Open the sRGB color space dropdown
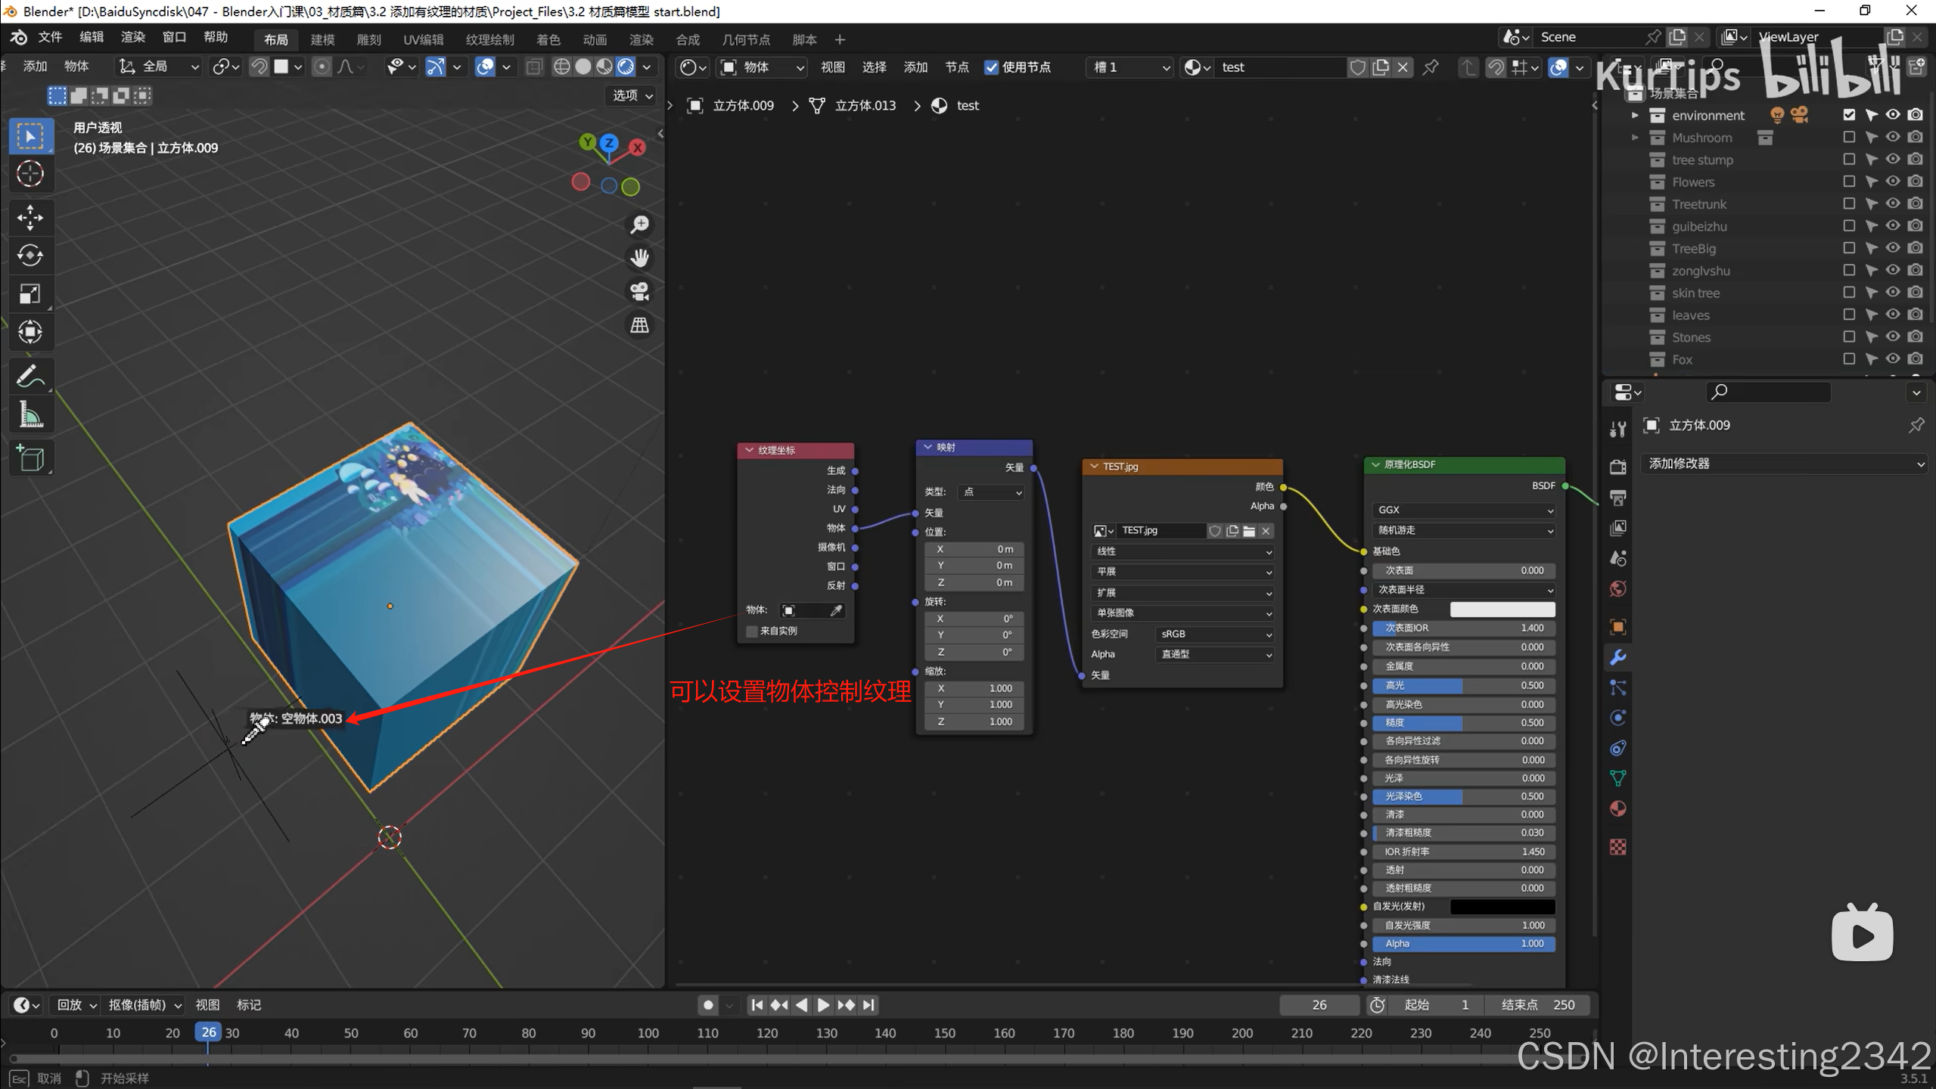The height and width of the screenshot is (1089, 1936). click(x=1214, y=634)
